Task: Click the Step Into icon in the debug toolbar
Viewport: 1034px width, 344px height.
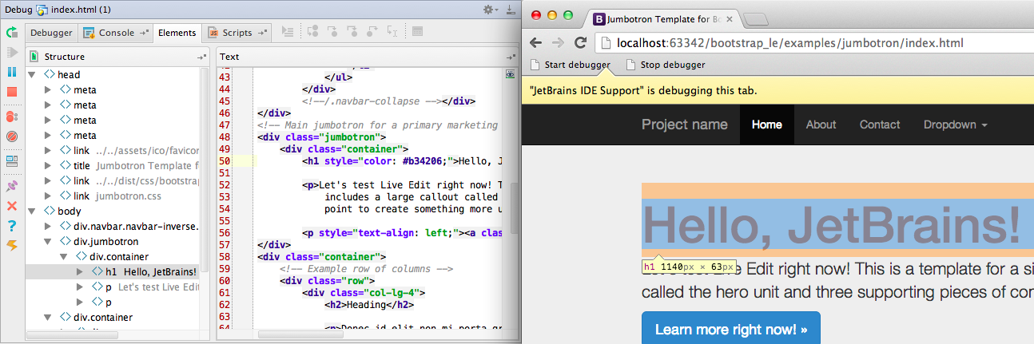Action: pyautogui.click(x=332, y=32)
